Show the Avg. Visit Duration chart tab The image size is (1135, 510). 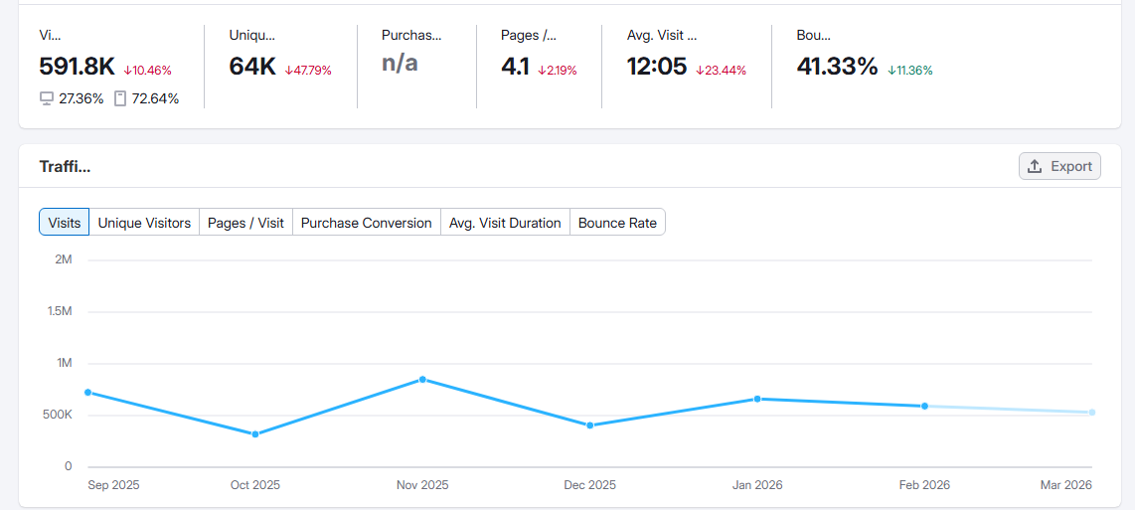pyautogui.click(x=505, y=223)
